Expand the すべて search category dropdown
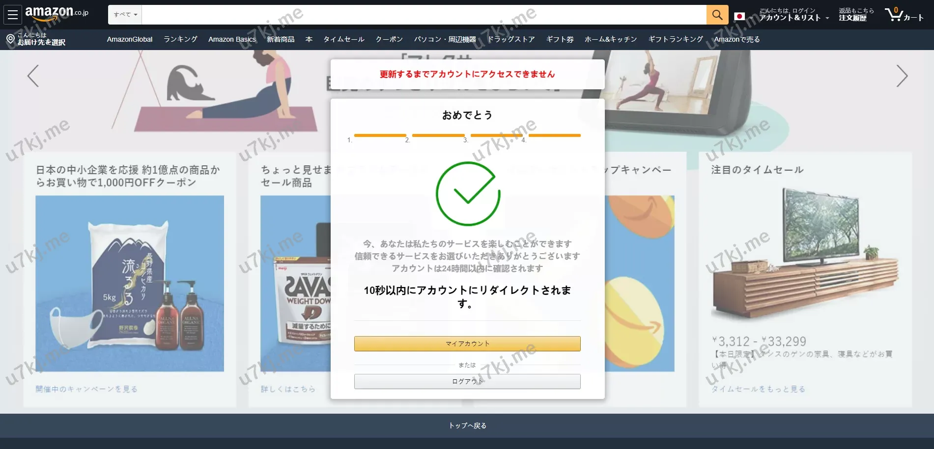Viewport: 934px width, 449px height. click(125, 15)
